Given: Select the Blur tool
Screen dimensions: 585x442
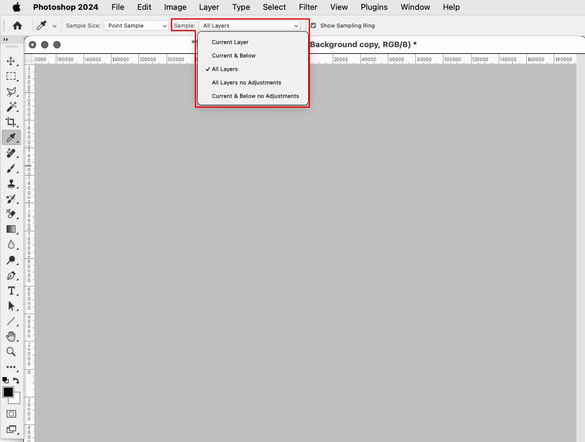Looking at the screenshot, I should click(x=11, y=244).
